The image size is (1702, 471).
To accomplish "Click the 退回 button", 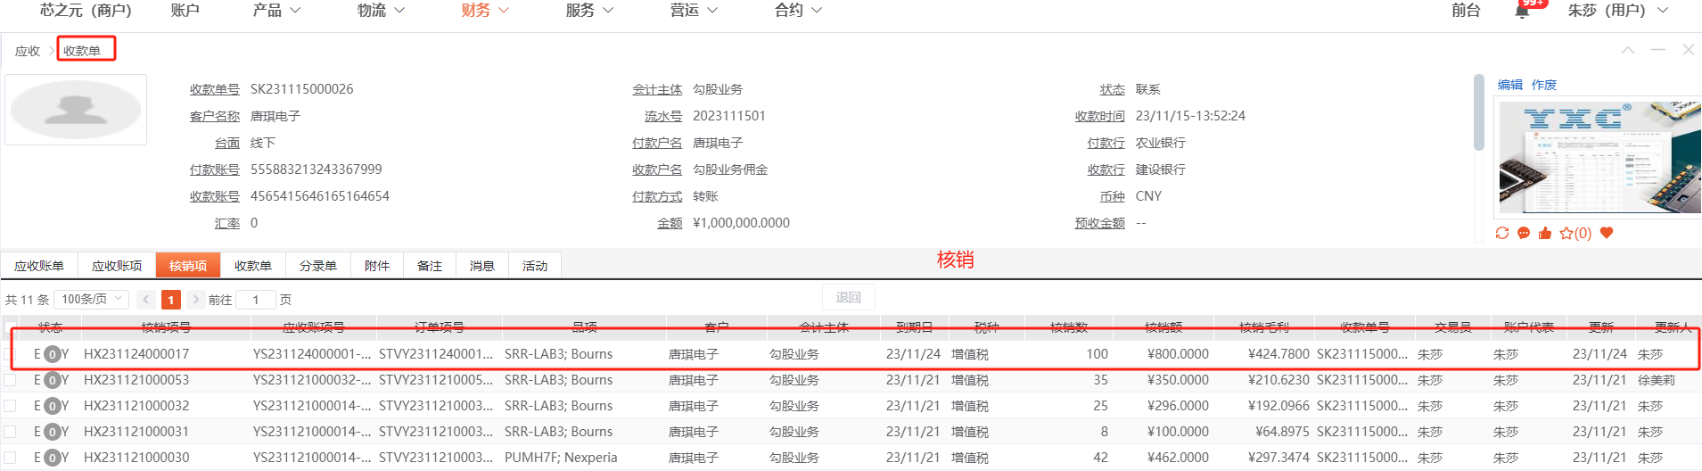I will coord(848,297).
